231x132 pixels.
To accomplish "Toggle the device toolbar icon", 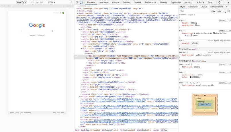I will click(x=81, y=3).
